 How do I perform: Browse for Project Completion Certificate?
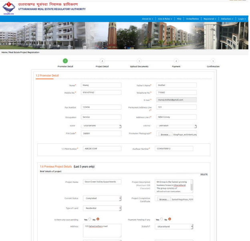(x=164, y=199)
